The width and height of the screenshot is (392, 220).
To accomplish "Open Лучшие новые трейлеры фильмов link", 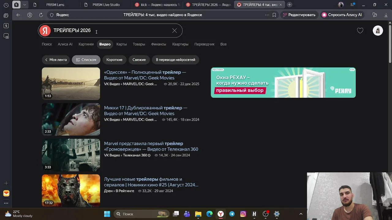I will coord(151,182).
